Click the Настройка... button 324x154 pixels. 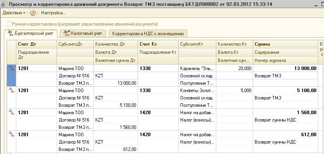(x=53, y=13)
